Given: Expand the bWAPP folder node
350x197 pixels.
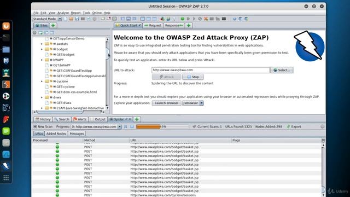Looking at the screenshot, I should click(42, 60).
